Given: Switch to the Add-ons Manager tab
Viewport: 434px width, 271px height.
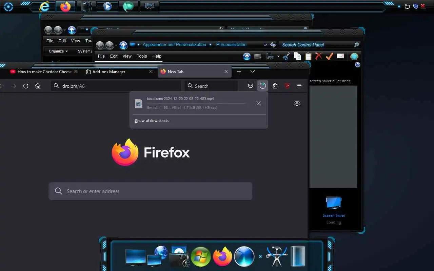Looking at the screenshot, I should (x=109, y=72).
